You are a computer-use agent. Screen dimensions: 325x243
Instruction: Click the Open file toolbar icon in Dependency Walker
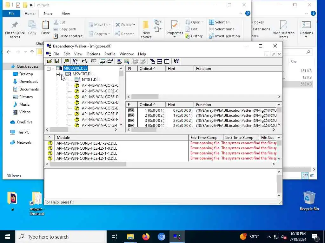[50, 61]
